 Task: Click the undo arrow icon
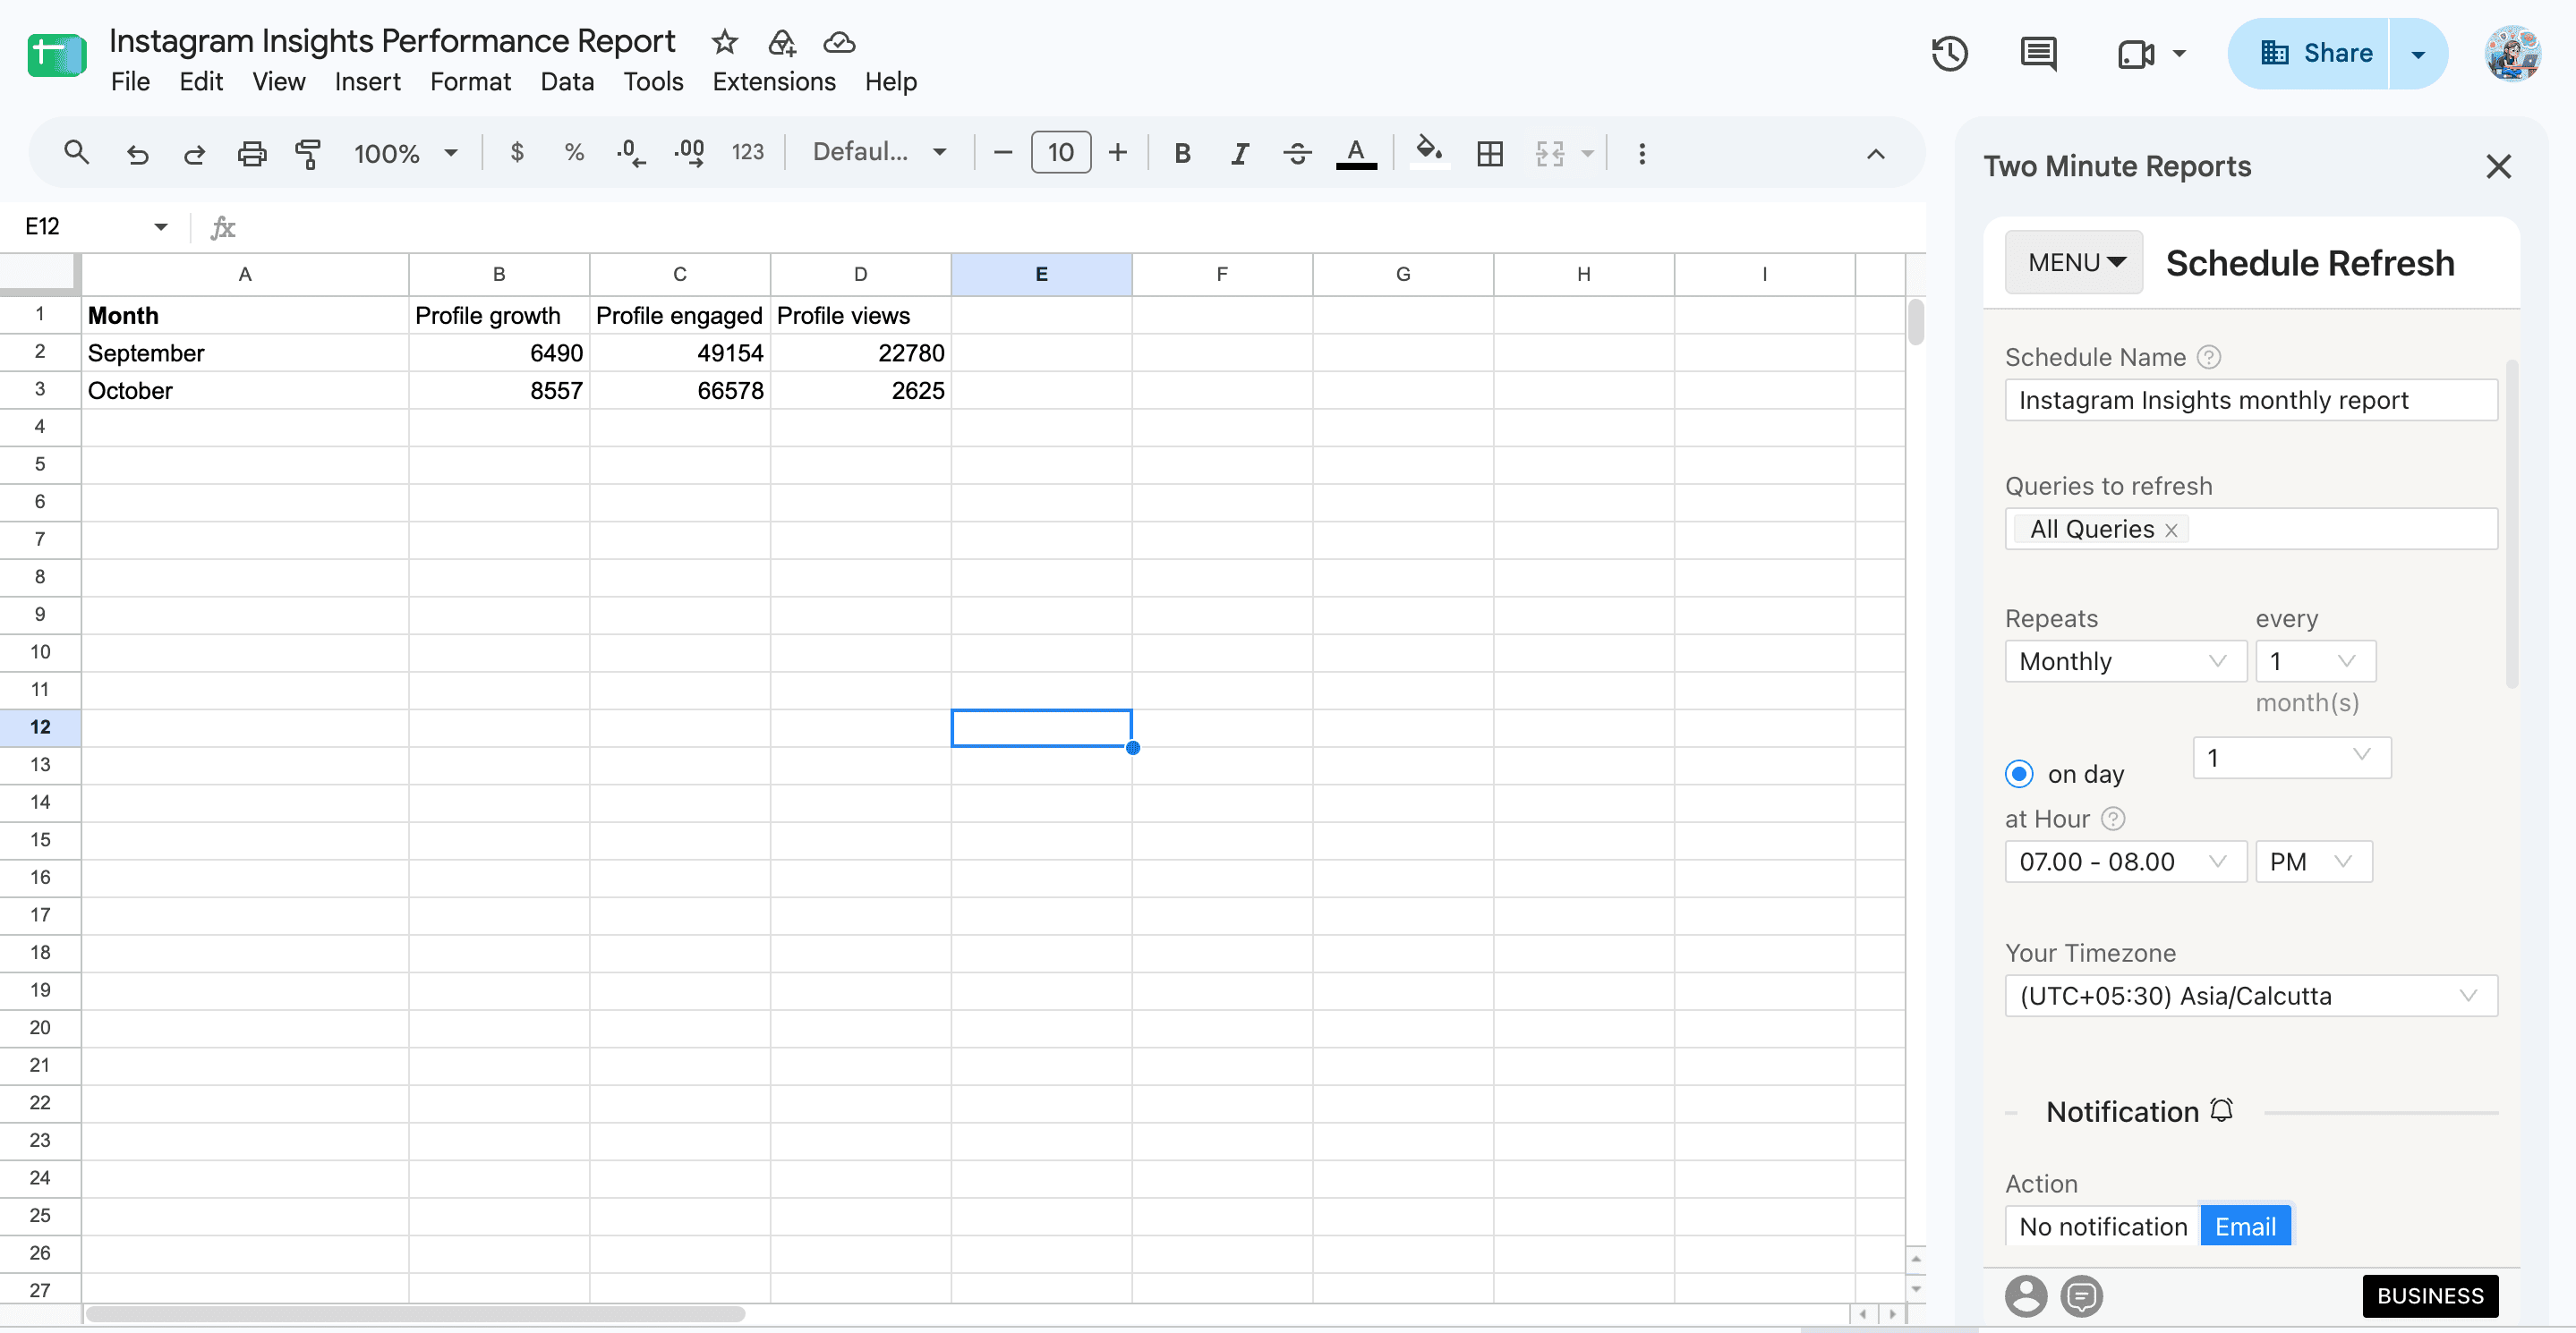[x=137, y=153]
